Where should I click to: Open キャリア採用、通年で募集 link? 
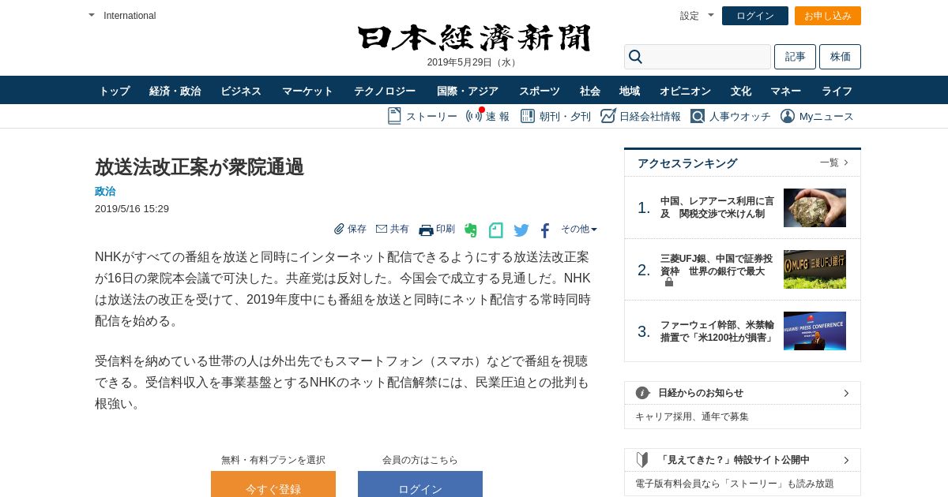coord(692,417)
